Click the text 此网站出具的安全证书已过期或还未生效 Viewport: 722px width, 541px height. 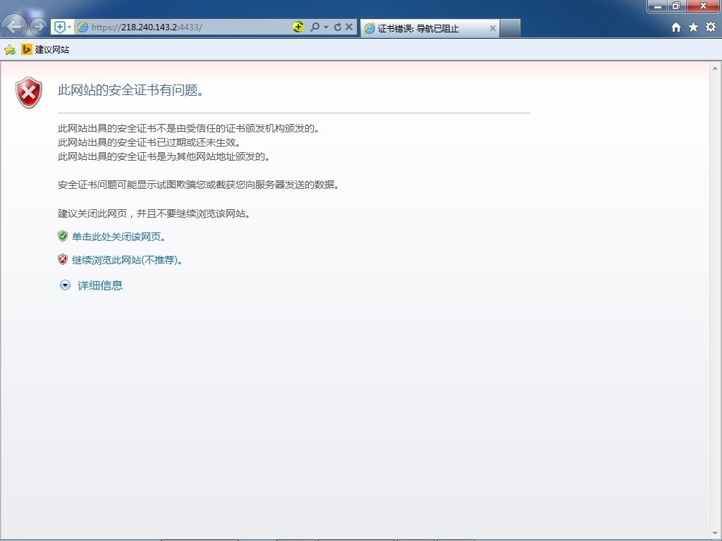tap(149, 142)
